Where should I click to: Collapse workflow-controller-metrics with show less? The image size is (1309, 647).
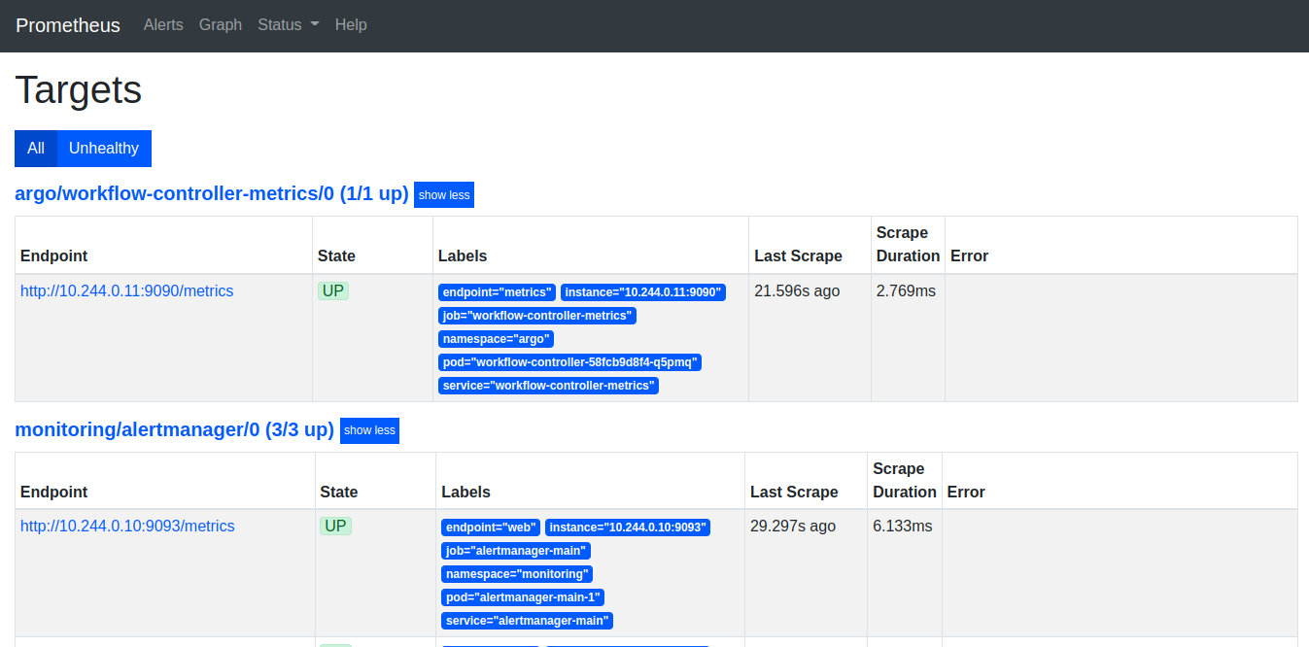pos(443,194)
